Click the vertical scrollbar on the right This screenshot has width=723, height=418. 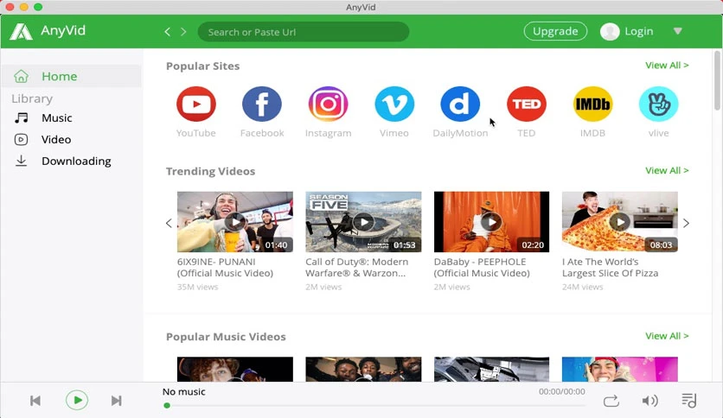[x=717, y=80]
